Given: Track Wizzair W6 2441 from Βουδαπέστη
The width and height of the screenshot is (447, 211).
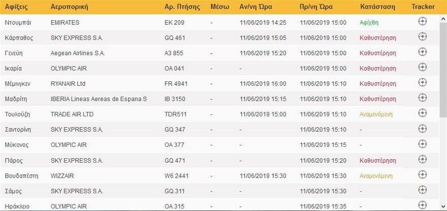Looking at the screenshot, I should pyautogui.click(x=423, y=174).
